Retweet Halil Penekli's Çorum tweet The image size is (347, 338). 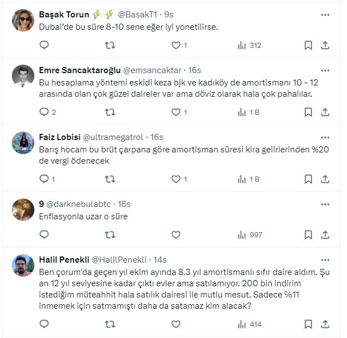(110, 324)
